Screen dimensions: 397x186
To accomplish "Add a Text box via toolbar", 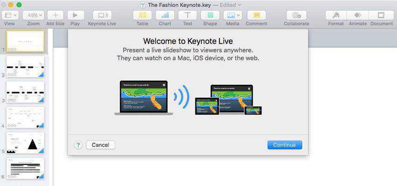I will [187, 15].
